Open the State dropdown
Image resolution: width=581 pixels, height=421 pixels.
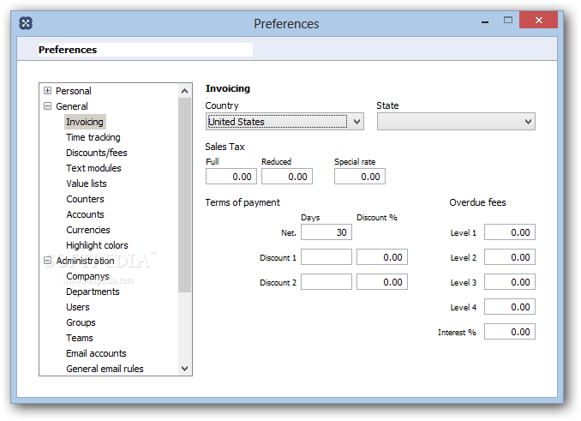pyautogui.click(x=456, y=122)
